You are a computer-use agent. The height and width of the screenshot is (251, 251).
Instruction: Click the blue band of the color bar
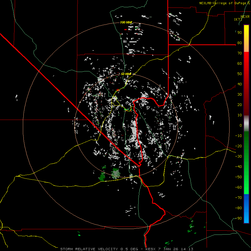click(x=246, y=208)
